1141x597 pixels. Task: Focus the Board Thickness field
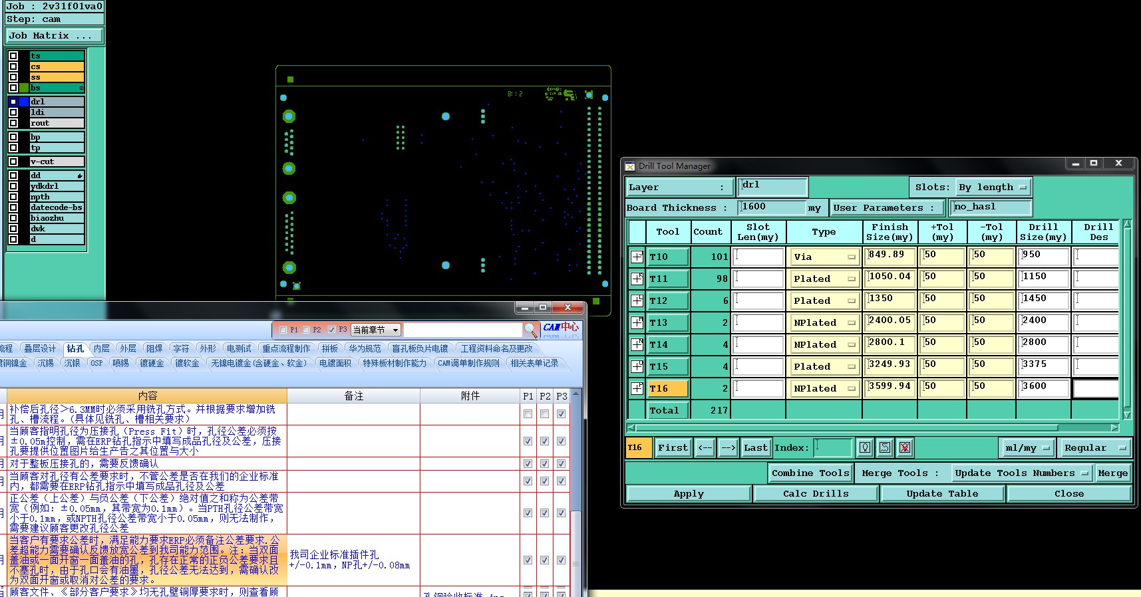coord(772,207)
